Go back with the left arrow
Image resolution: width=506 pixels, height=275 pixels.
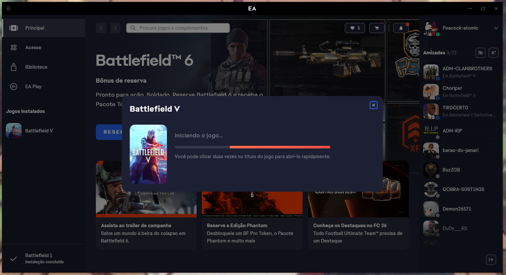[101, 28]
